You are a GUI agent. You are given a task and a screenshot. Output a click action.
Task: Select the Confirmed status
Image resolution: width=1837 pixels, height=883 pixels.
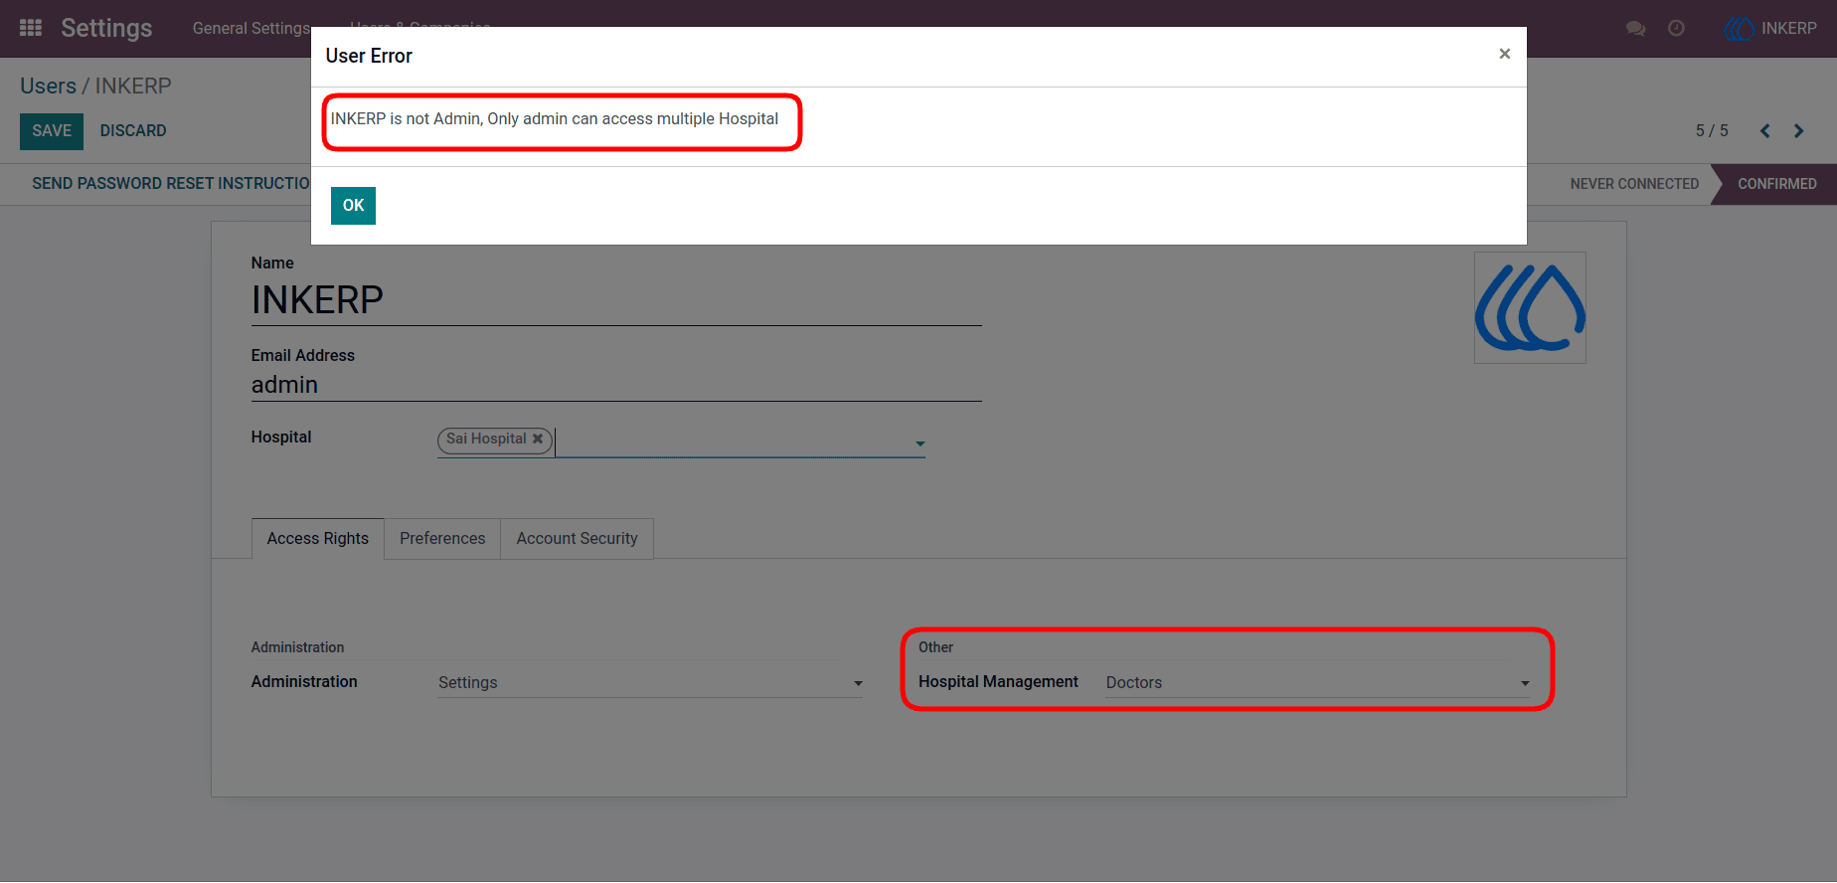[1776, 184]
